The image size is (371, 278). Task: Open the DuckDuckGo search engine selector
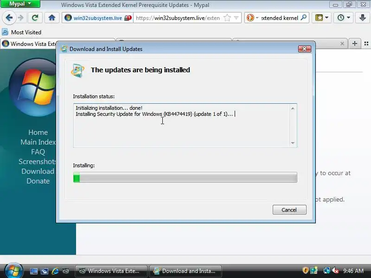pos(252,18)
